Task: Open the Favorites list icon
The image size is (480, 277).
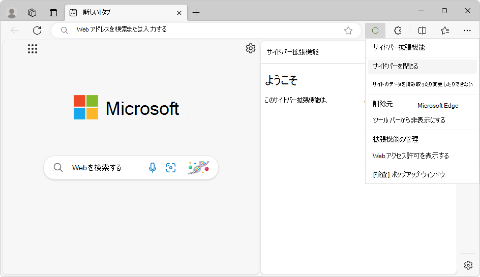Action: tap(445, 30)
